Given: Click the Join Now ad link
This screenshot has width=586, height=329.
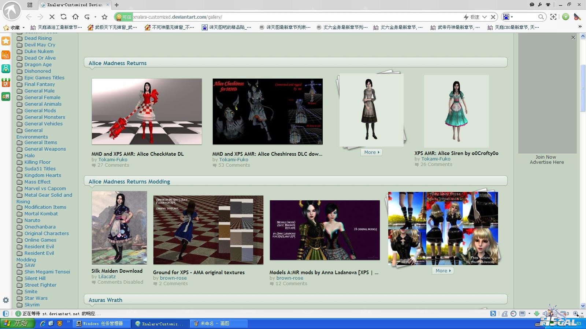Looking at the screenshot, I should click(x=546, y=157).
